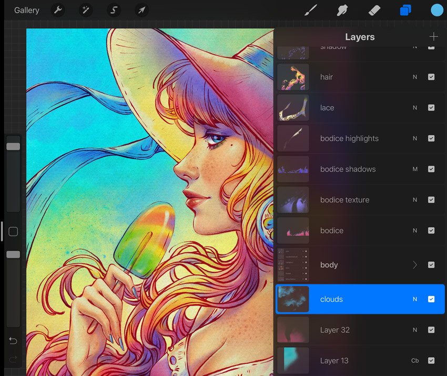Tap the undo arrow in sidebar

pos(13,341)
